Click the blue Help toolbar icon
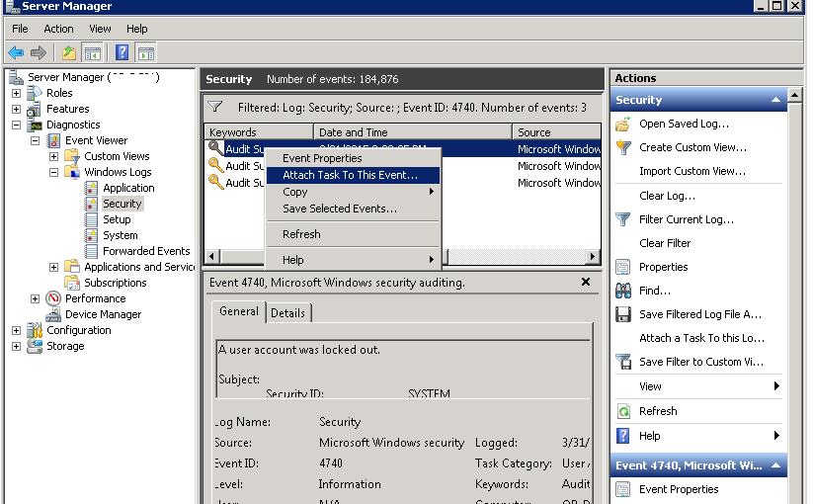The width and height of the screenshot is (813, 504). click(122, 52)
